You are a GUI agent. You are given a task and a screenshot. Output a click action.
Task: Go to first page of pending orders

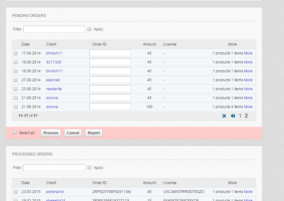pos(224,116)
